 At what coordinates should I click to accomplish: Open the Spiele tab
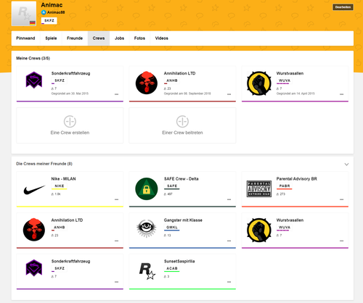[51, 38]
